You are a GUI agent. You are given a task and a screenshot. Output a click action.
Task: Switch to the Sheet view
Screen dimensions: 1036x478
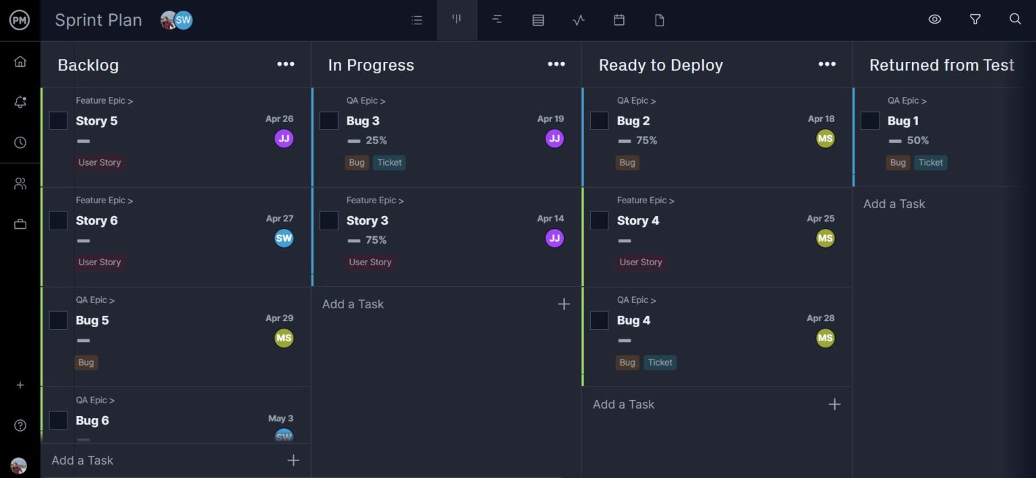[538, 20]
